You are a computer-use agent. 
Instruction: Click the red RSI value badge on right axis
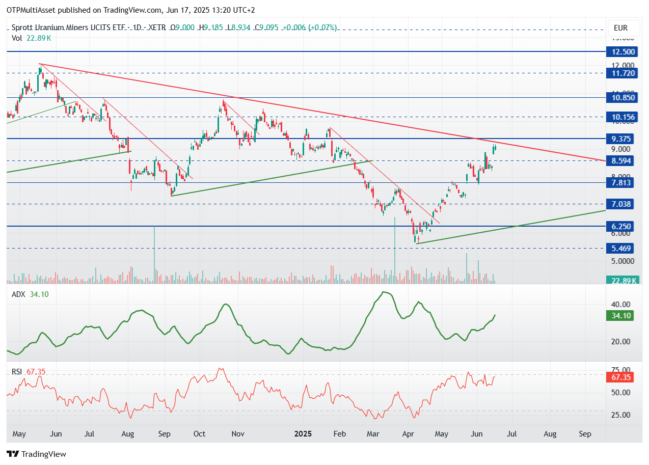point(621,377)
